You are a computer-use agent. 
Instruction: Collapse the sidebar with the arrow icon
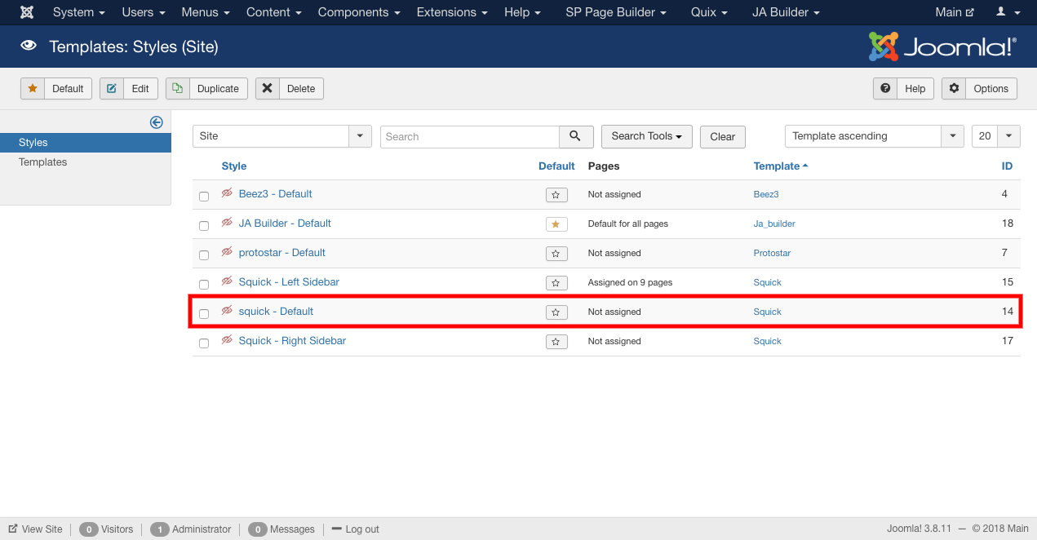point(157,122)
